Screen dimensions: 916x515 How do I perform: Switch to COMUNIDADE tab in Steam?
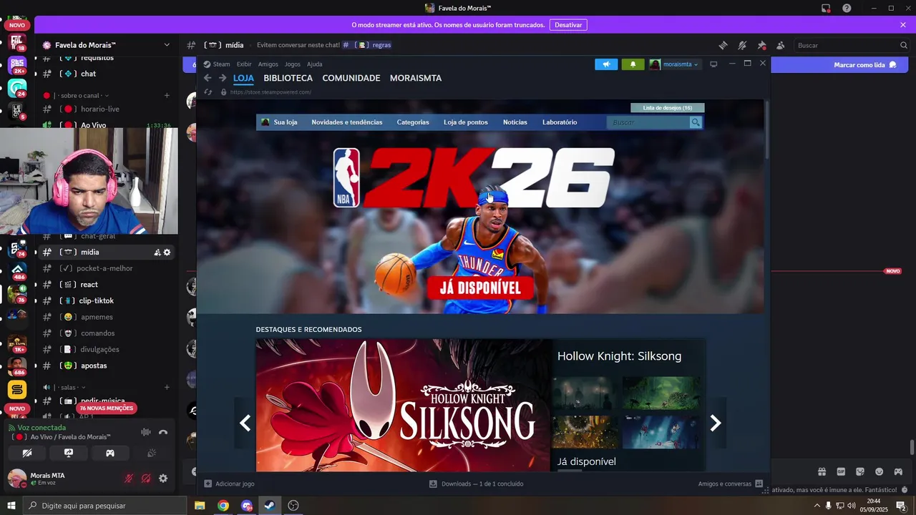coord(351,78)
